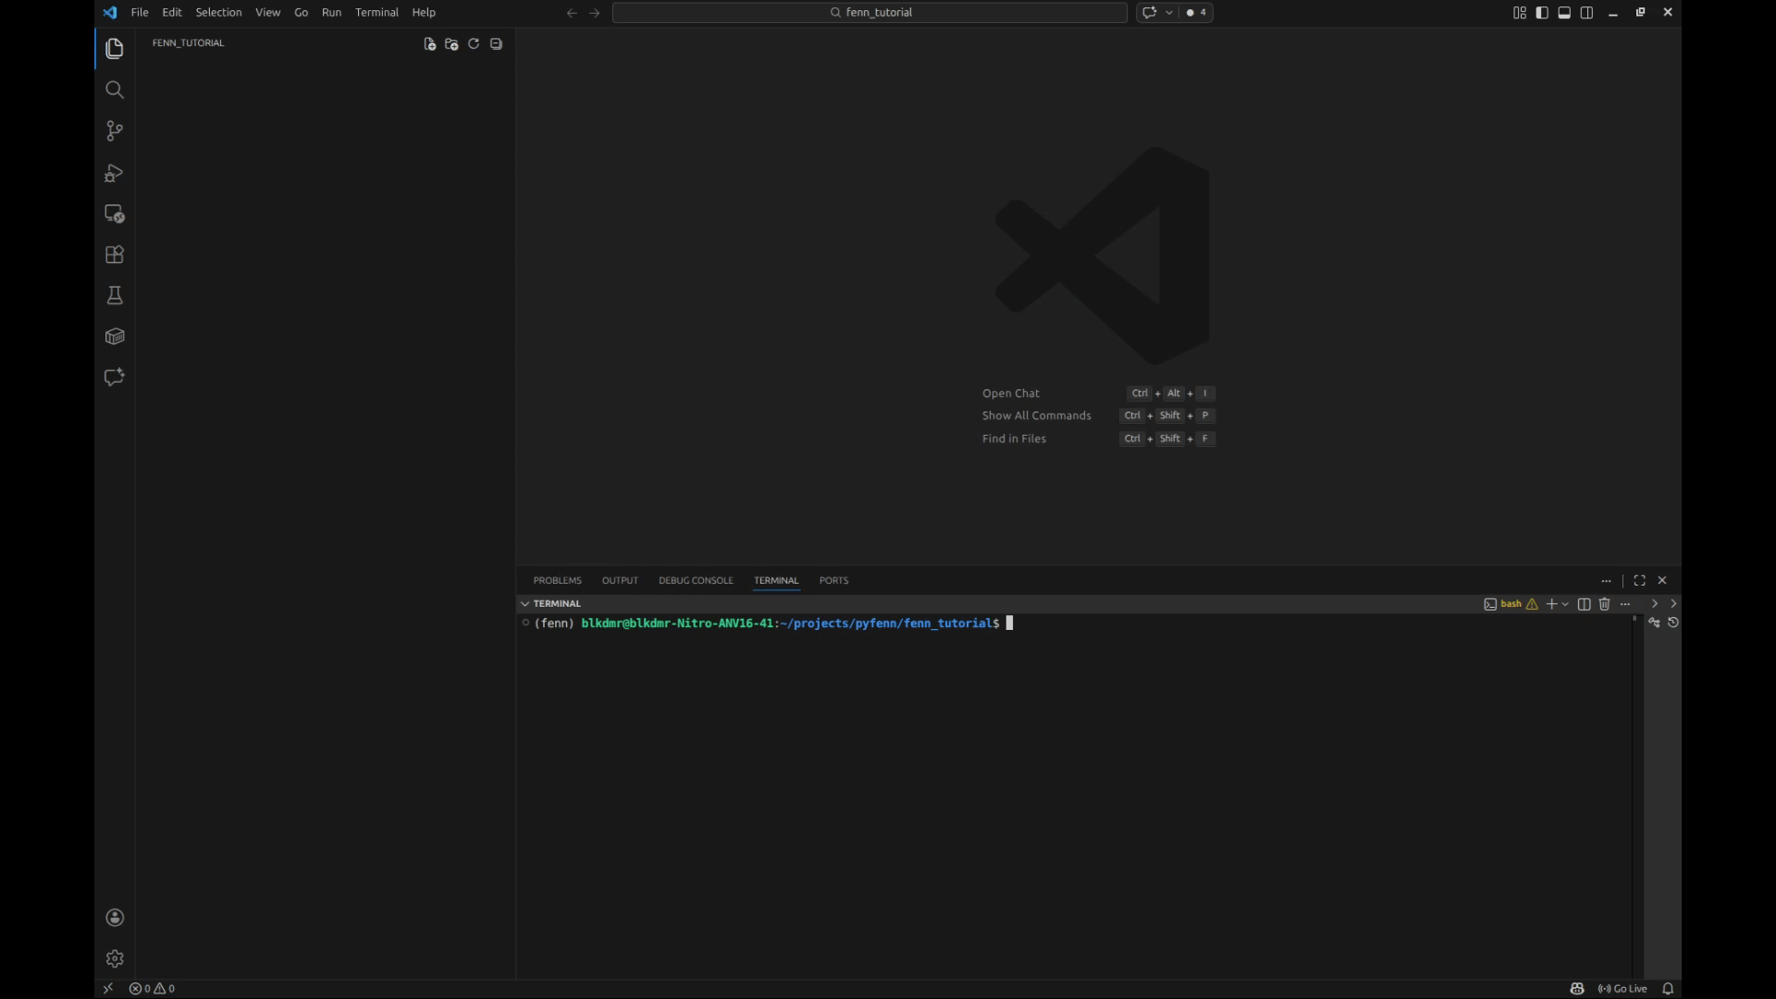This screenshot has width=1776, height=999.
Task: Open the Search view in activity bar
Action: (115, 90)
